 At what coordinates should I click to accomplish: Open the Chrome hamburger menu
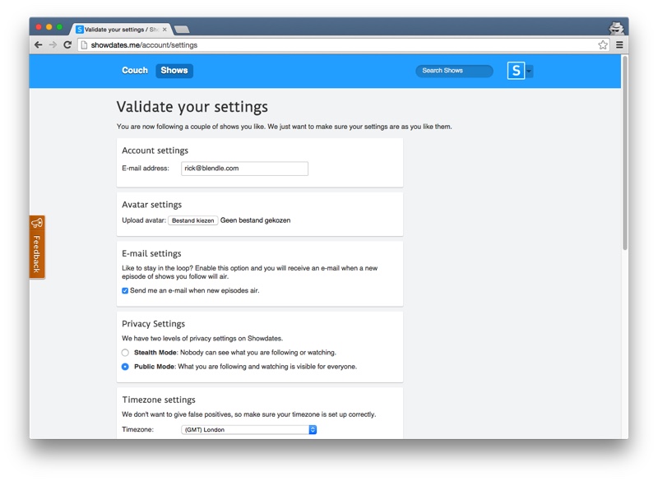click(619, 45)
